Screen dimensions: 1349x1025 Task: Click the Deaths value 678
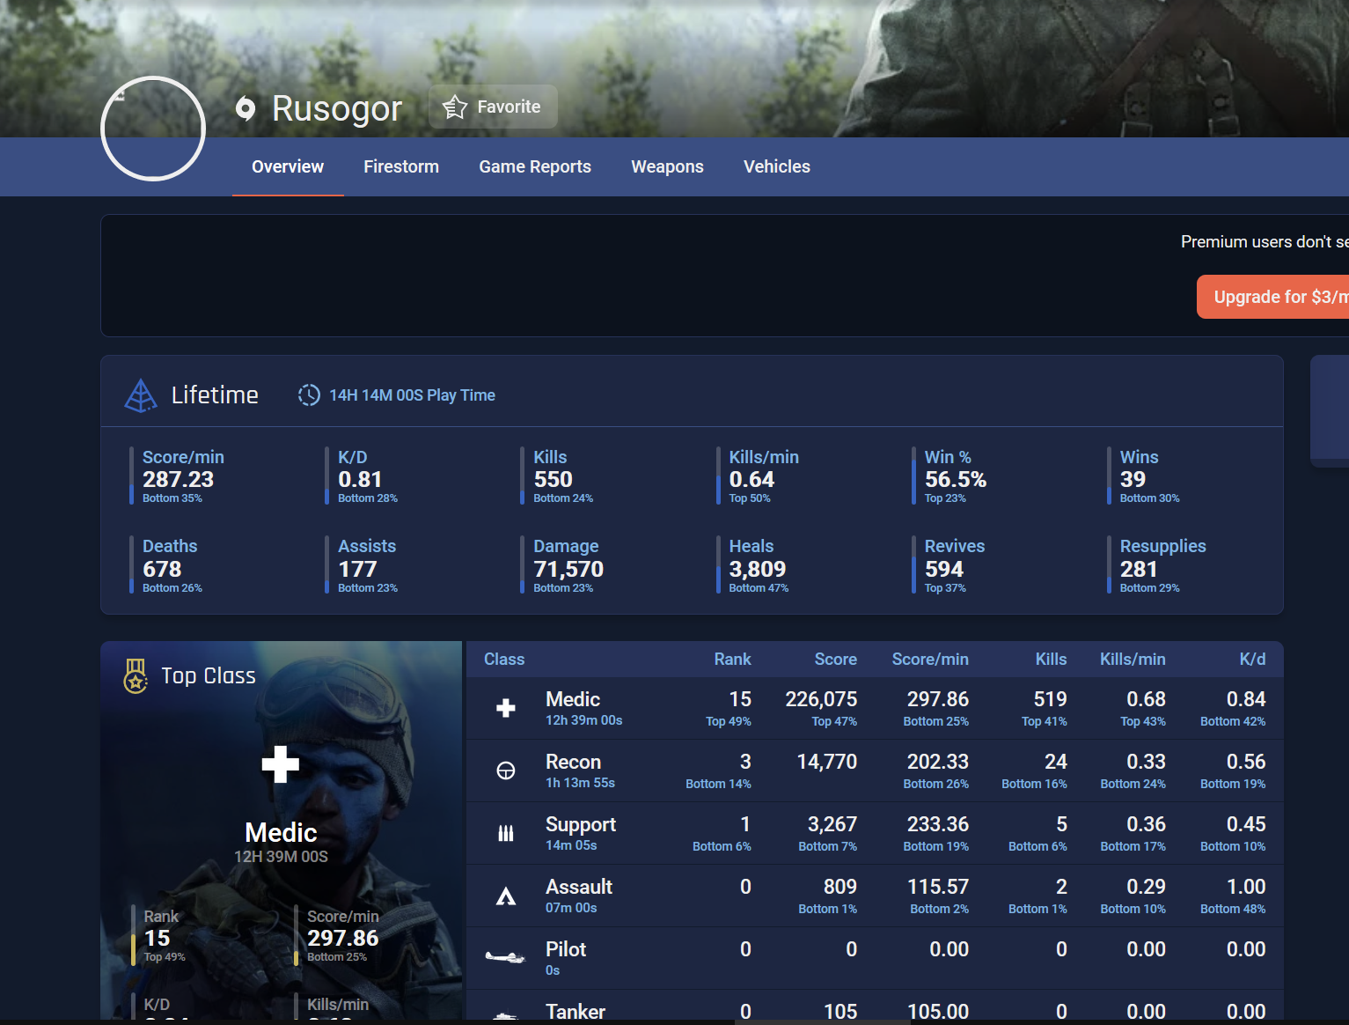pos(162,569)
